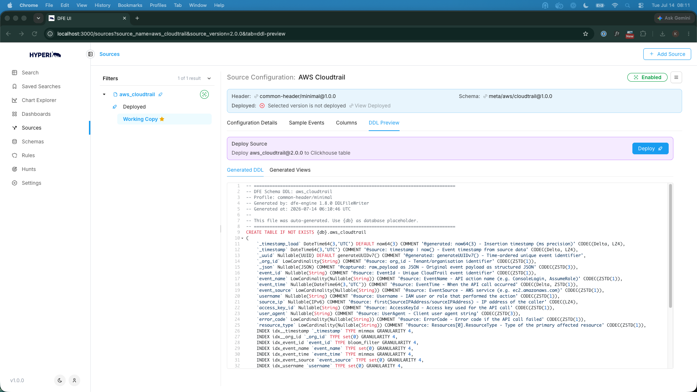Bookmark this page with the star icon
Viewport: 697px width, 392px height.
click(586, 34)
